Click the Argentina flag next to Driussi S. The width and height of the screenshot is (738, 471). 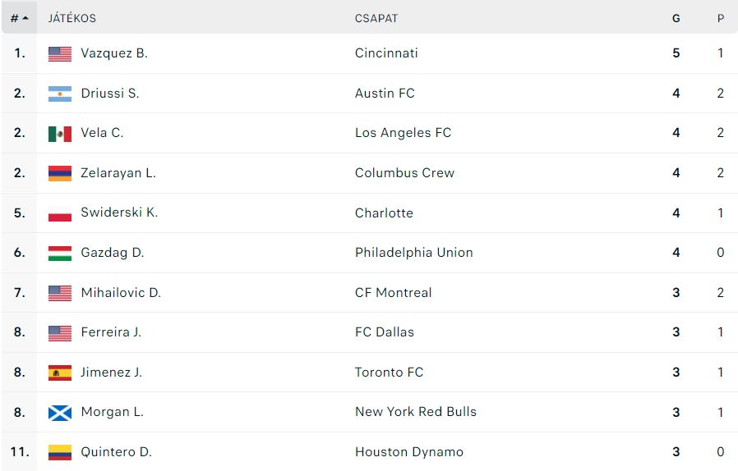[60, 94]
